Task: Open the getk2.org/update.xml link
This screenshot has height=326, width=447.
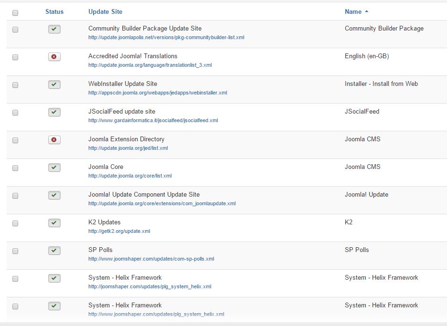Action: 119,231
